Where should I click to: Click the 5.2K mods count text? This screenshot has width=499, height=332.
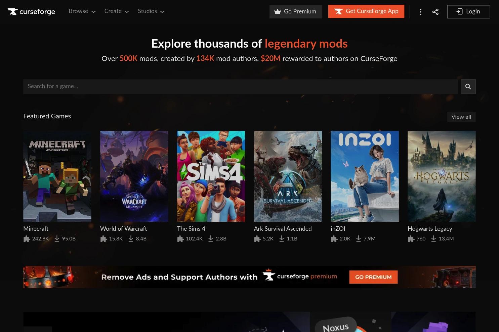tap(268, 239)
